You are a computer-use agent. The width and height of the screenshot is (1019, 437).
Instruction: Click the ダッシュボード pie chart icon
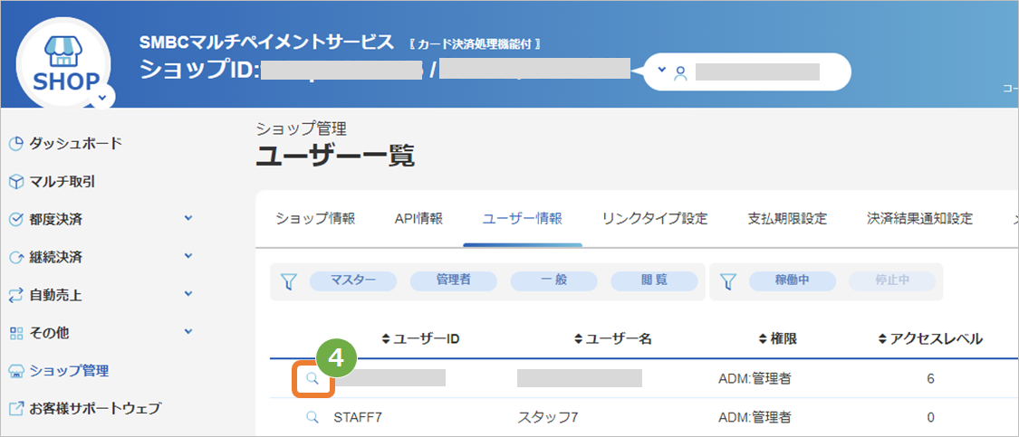[16, 144]
